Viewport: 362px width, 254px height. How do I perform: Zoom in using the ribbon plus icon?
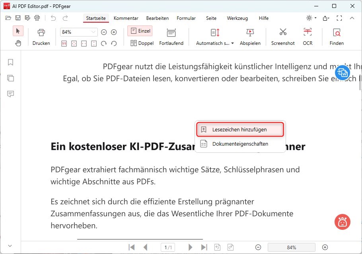[114, 32]
